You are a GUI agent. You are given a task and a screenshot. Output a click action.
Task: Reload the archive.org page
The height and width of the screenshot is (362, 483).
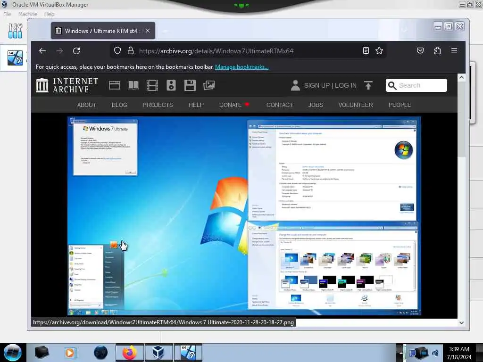(x=76, y=51)
